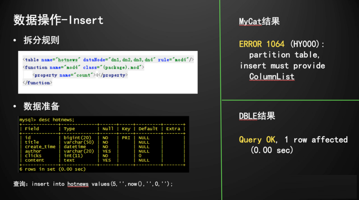Image resolution: width=359 pixels, height=200 pixels.
Task: Click the Field column header
Action: (32, 129)
